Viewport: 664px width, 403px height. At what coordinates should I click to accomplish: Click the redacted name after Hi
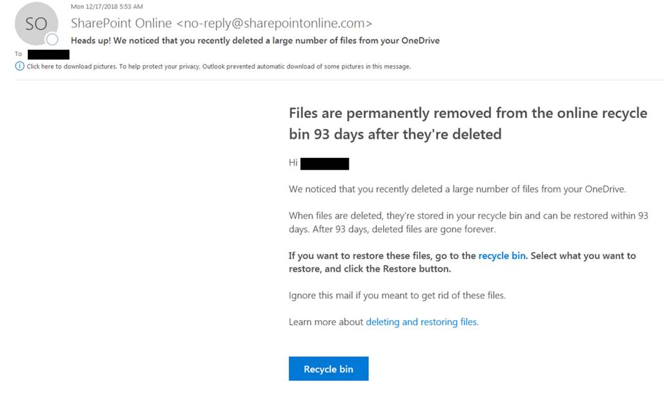325,164
